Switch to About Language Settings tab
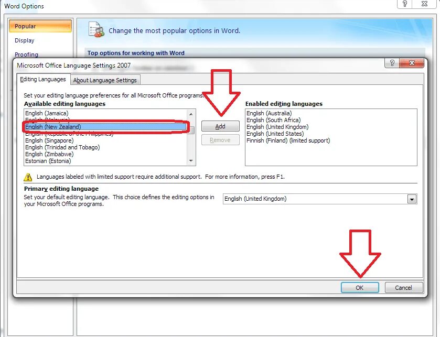This screenshot has height=337, width=440. (x=105, y=80)
